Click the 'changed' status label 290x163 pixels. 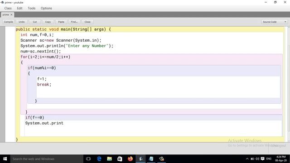pos(279,146)
